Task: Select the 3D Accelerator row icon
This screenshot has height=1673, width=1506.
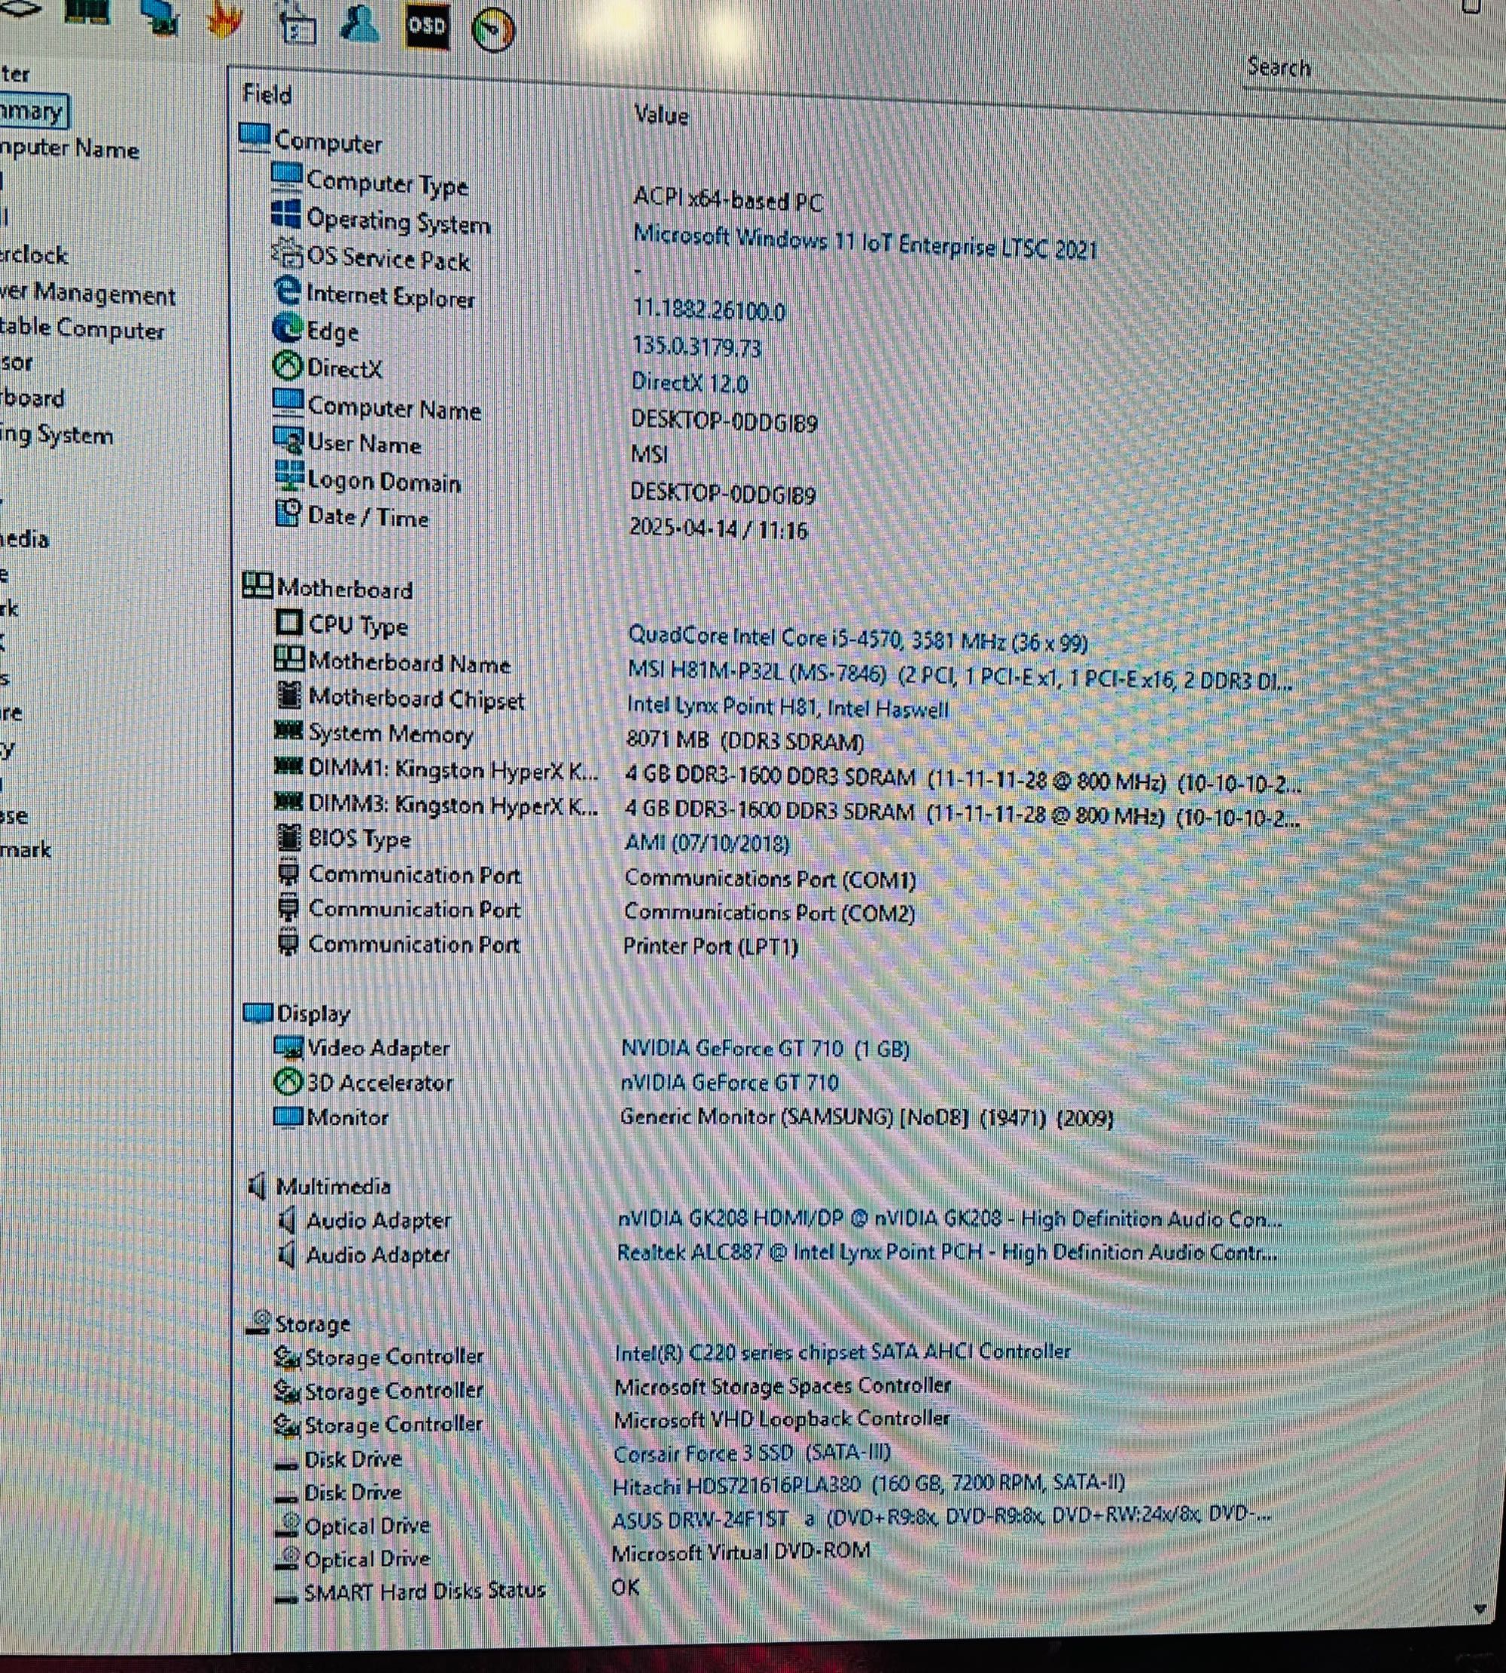Action: pos(288,1080)
